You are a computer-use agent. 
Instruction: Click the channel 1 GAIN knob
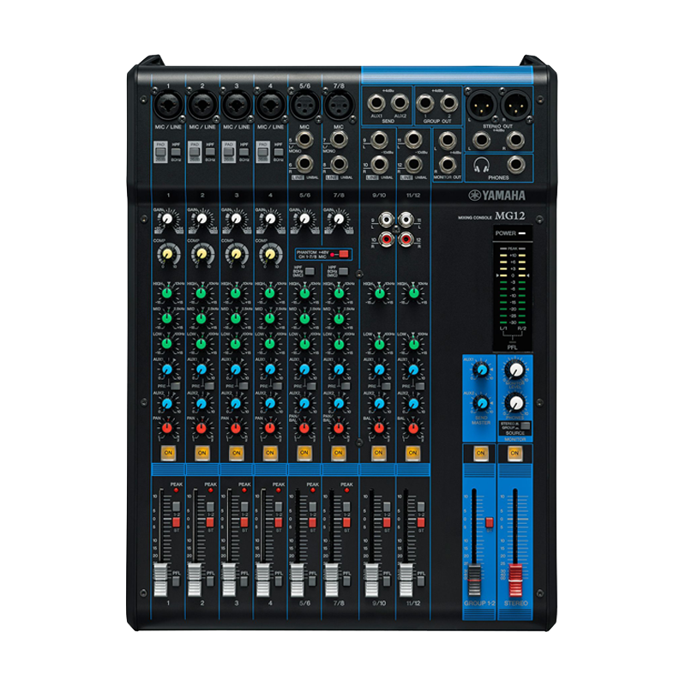click(x=167, y=219)
